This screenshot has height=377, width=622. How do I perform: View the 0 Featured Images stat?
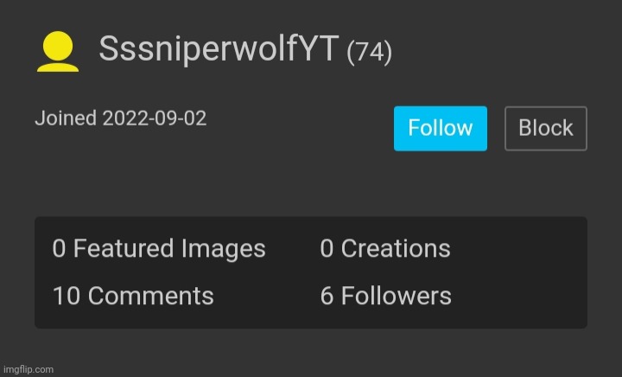click(159, 249)
